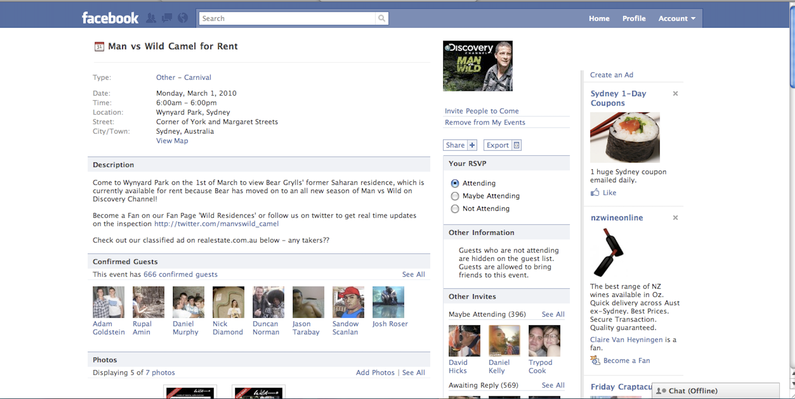Screen dimensions: 795x399
Task: Click the event calendar icon beside title
Action: point(99,47)
